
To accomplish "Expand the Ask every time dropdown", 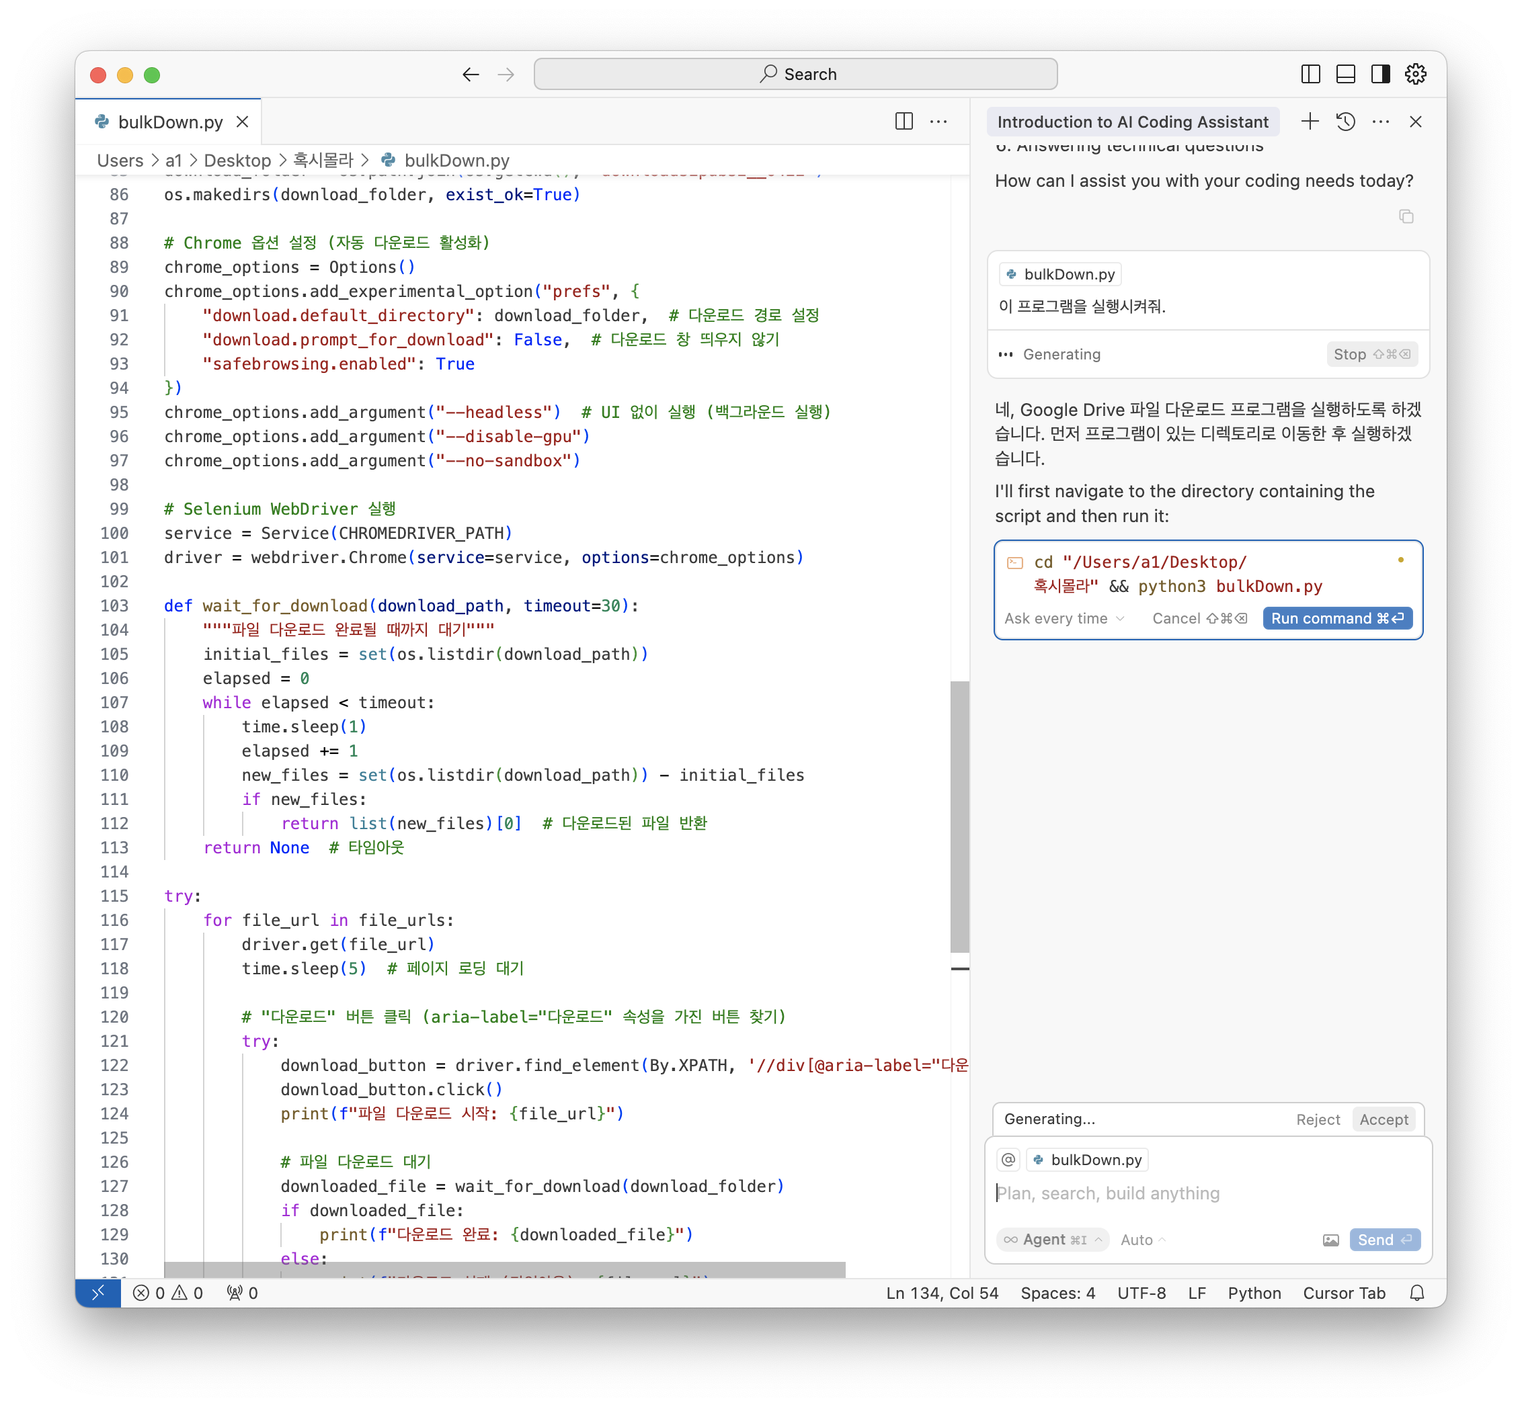I will click(1064, 618).
